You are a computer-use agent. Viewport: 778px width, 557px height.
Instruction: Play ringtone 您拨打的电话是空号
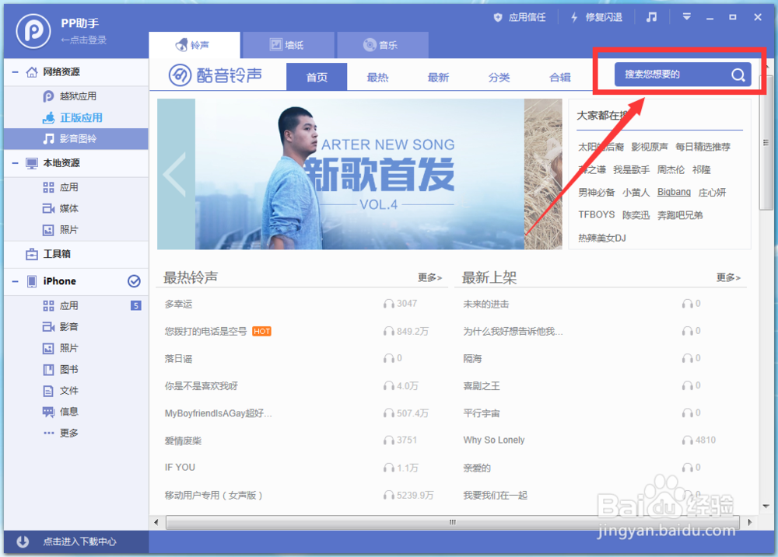point(205,332)
